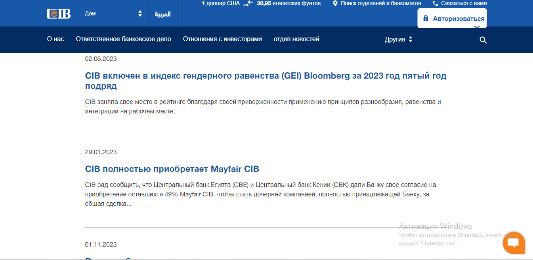Screen dimensions: 533x260
Task: Open the "О нас" menu item
Action: point(55,39)
